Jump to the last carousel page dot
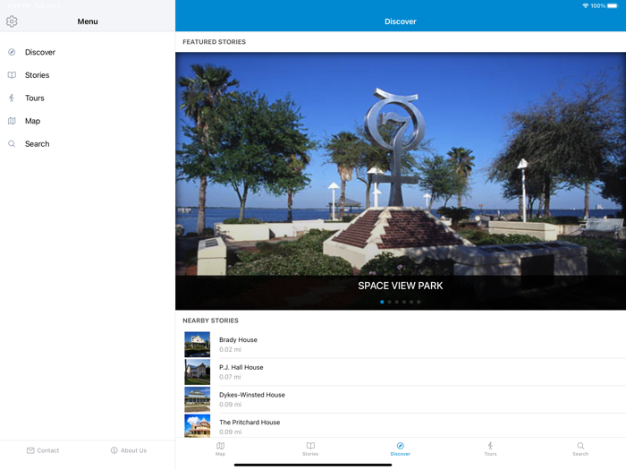The width and height of the screenshot is (626, 470). click(419, 302)
